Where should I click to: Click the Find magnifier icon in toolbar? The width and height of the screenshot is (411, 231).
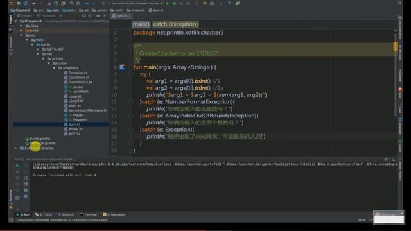[71, 3]
